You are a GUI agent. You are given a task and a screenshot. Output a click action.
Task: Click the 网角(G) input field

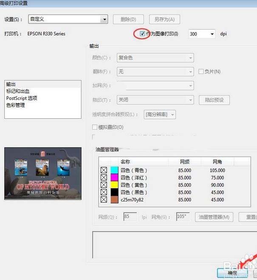click(x=183, y=217)
